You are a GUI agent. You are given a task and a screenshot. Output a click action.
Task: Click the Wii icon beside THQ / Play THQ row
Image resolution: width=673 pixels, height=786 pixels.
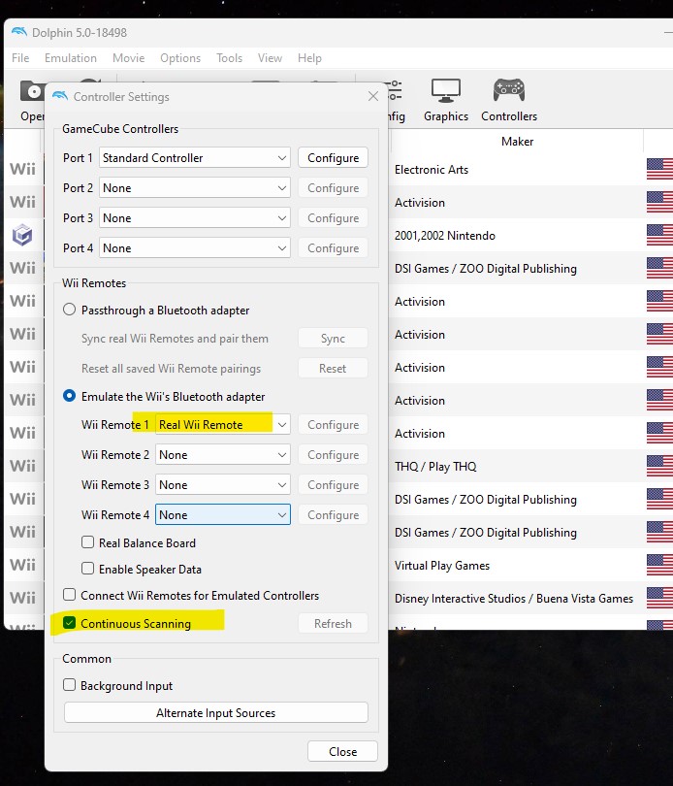22,466
